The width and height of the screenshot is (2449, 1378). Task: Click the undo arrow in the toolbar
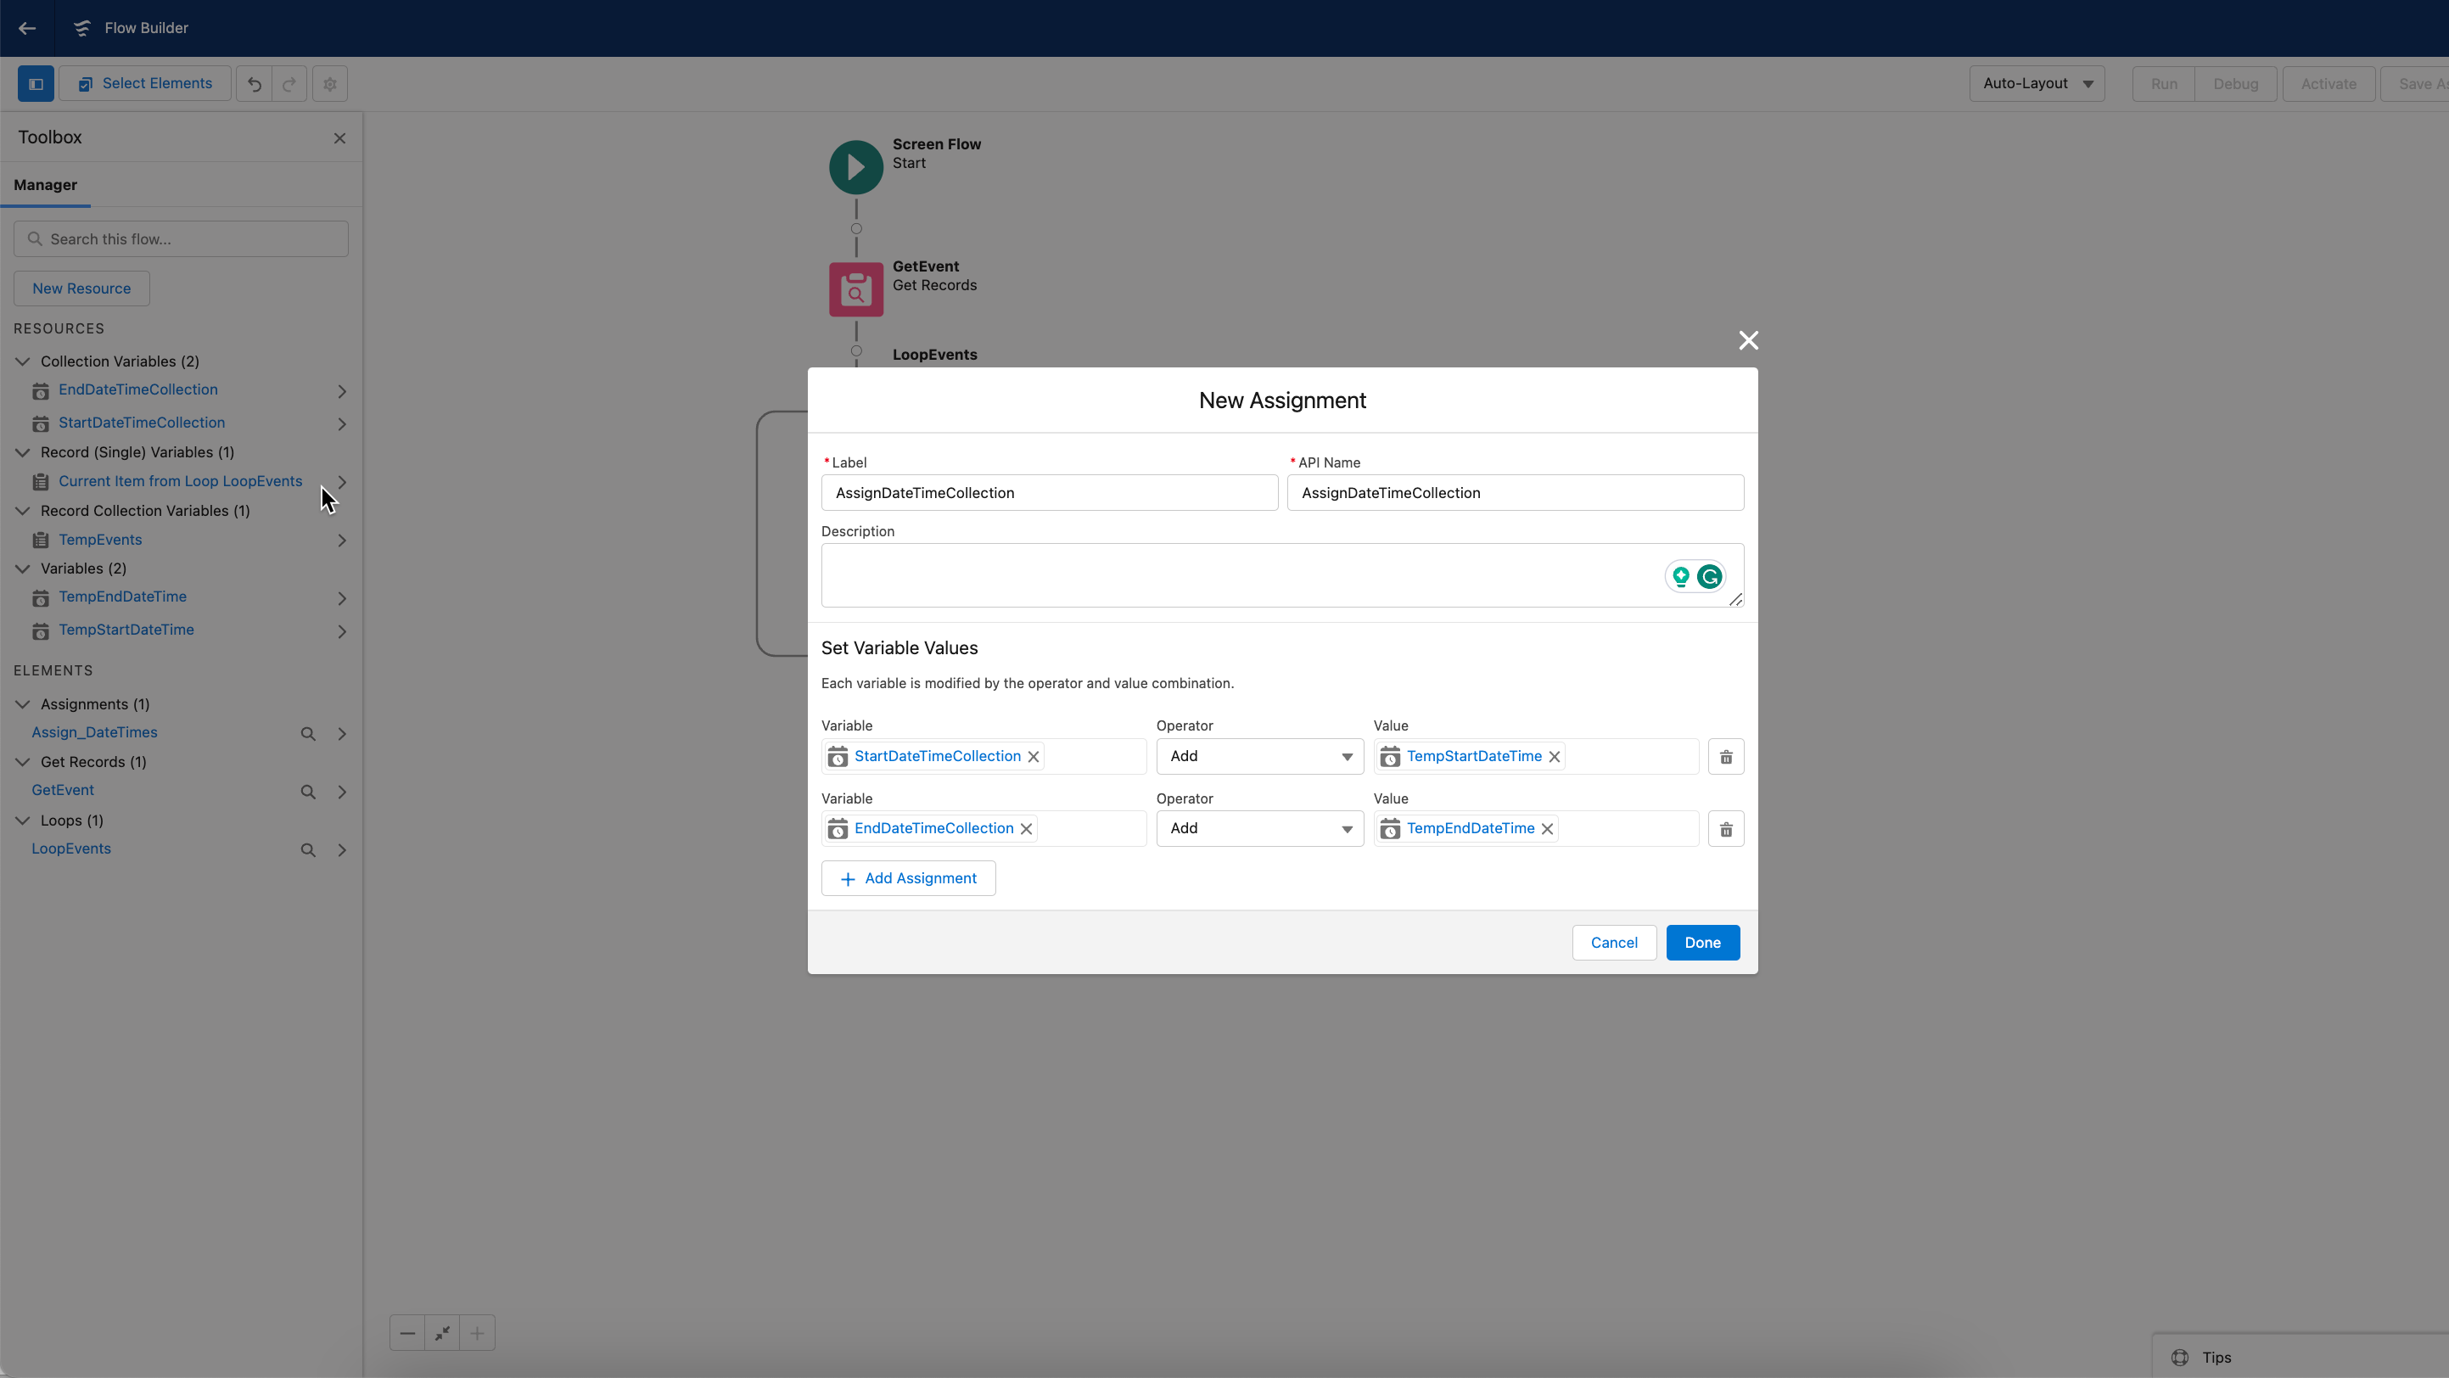pyautogui.click(x=254, y=84)
